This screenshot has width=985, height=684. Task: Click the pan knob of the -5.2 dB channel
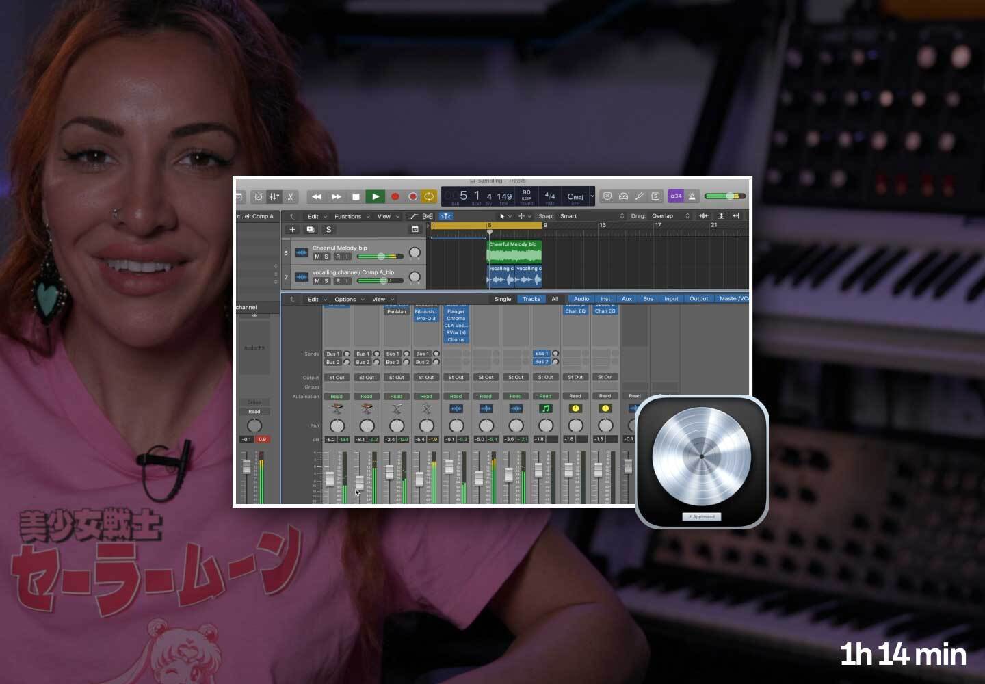[x=337, y=425]
